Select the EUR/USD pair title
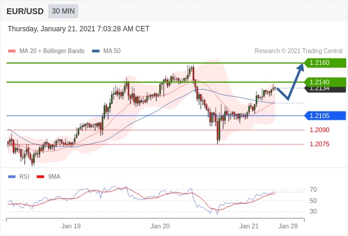Screen dimensions: 348x236 pos(25,11)
